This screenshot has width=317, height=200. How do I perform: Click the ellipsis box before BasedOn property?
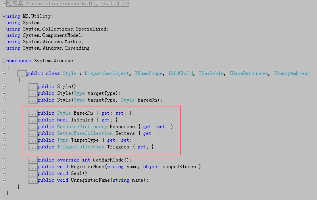coord(33,113)
